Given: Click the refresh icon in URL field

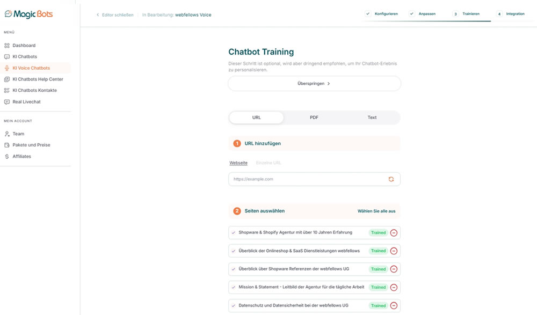Looking at the screenshot, I should tap(391, 179).
